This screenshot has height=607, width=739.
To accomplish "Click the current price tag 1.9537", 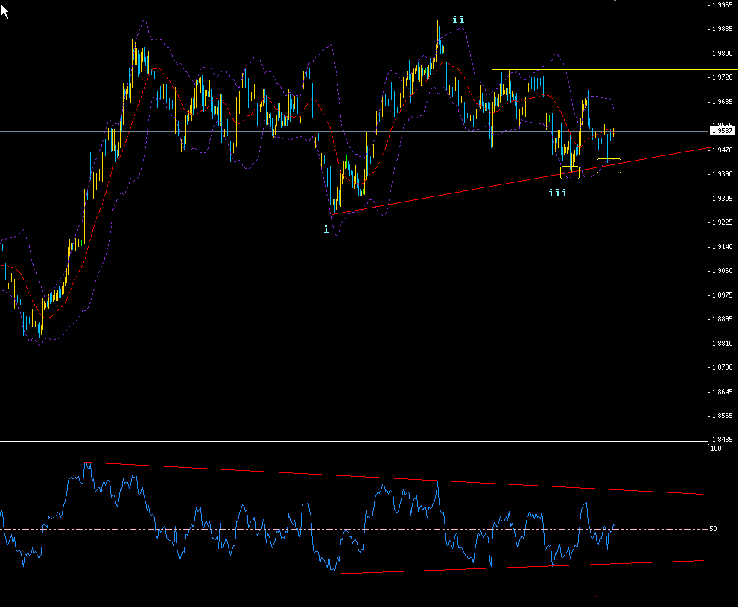I will click(x=722, y=131).
